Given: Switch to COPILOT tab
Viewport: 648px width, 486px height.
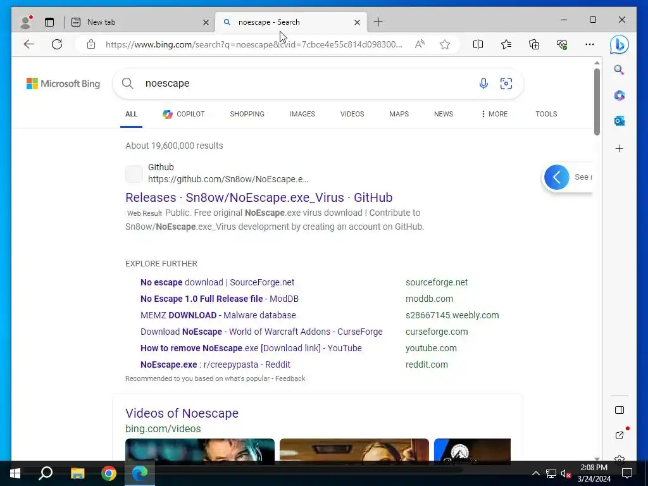Looking at the screenshot, I should pos(184,114).
